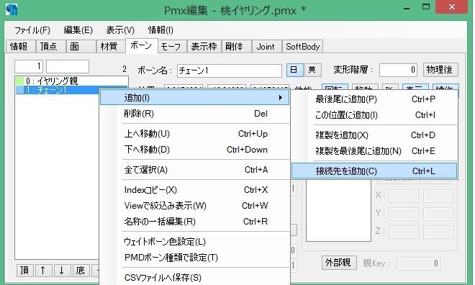475x285 pixels.
Task: Choose Viewで絞込み表示(W) menu entry
Action: coord(195,206)
